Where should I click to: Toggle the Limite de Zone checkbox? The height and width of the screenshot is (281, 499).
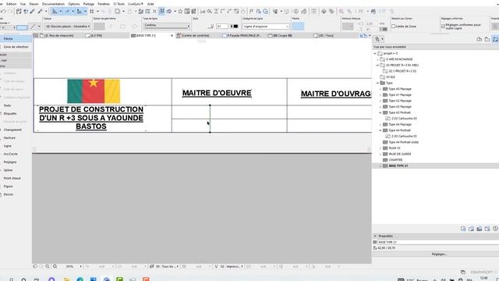point(394,27)
